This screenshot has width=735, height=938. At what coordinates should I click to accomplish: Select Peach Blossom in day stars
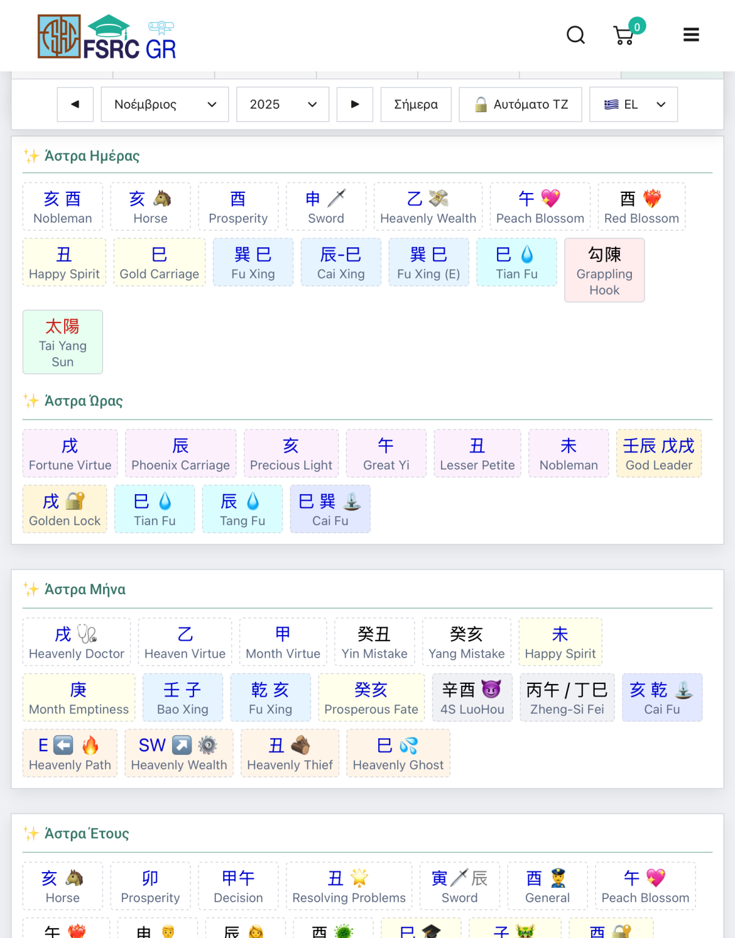(540, 206)
